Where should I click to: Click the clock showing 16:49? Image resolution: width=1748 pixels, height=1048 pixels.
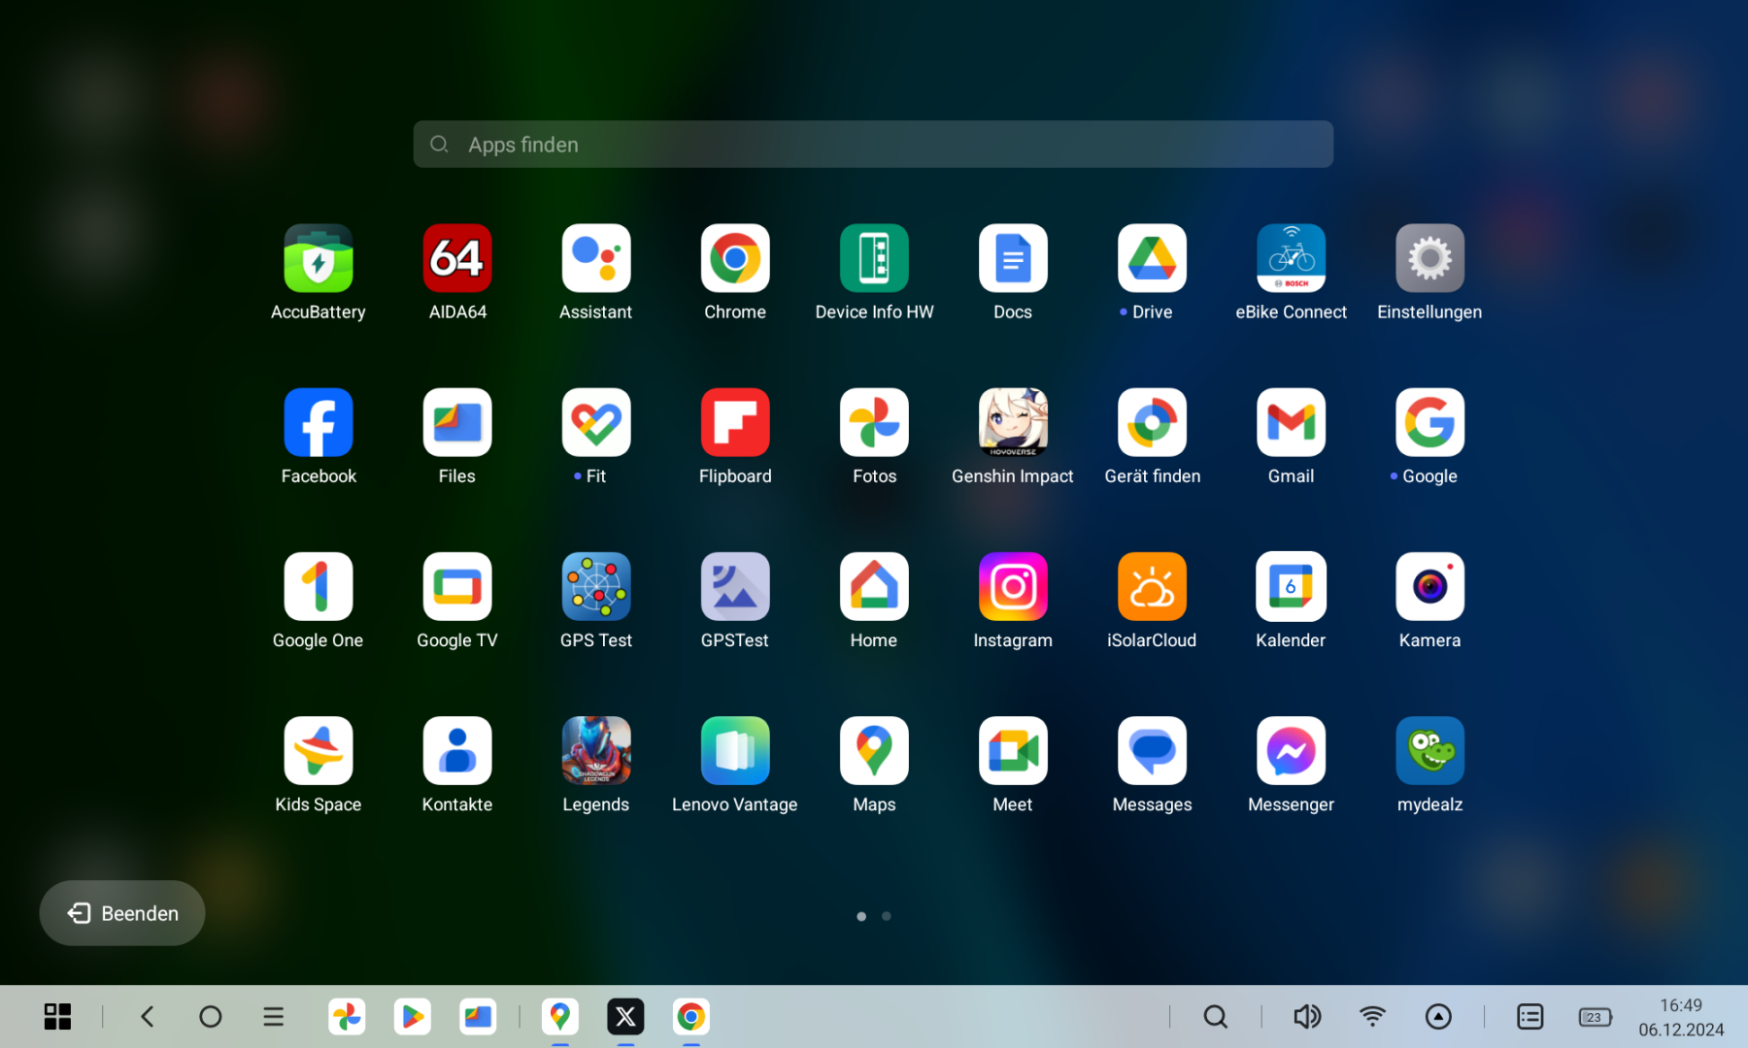(1681, 1005)
